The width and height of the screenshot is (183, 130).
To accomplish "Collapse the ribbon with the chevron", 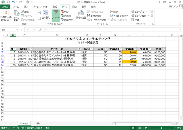I will point(180,24).
